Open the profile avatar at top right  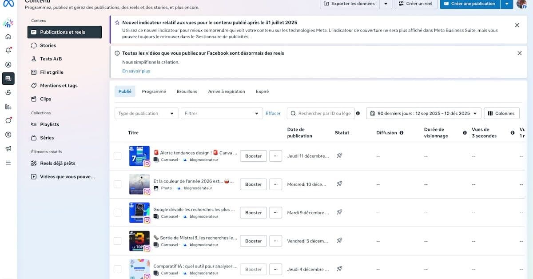(521, 4)
